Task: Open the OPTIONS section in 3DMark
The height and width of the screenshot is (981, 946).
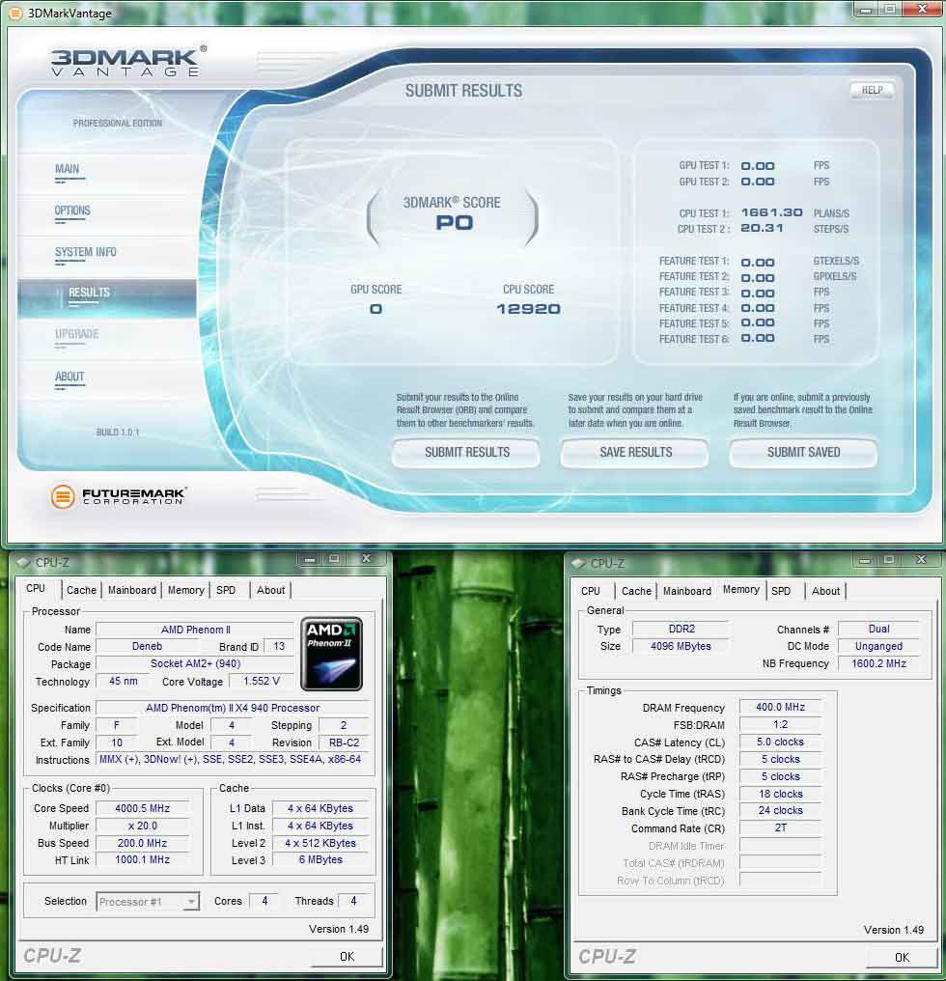Action: [72, 210]
